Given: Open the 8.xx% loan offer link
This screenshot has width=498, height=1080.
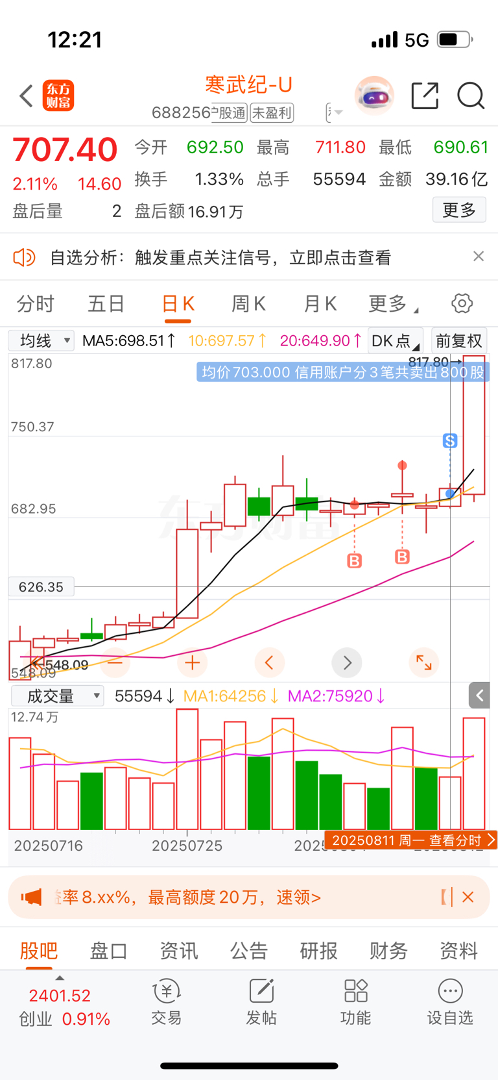Looking at the screenshot, I should (x=188, y=897).
